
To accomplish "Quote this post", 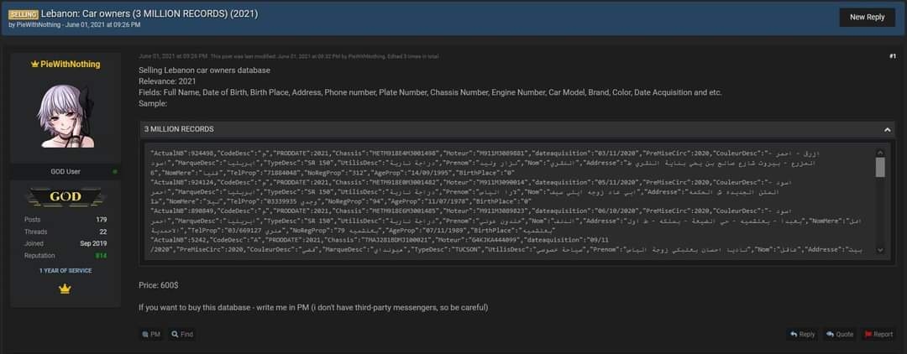I will click(x=840, y=334).
